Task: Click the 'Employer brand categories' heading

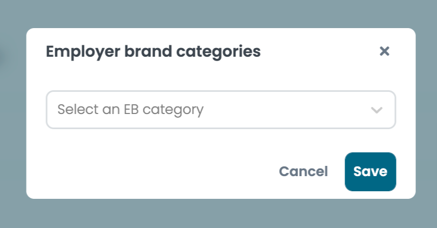Action: [153, 52]
